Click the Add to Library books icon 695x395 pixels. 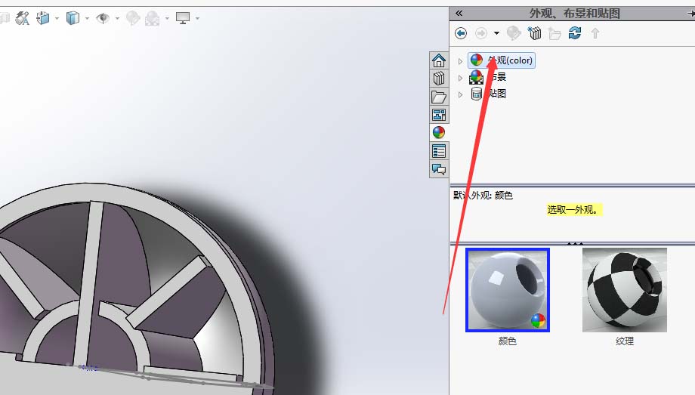pos(535,33)
